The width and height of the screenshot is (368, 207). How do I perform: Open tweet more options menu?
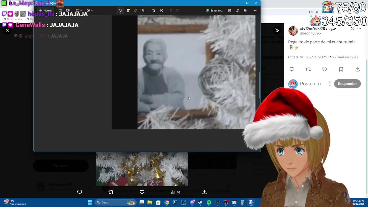coord(359,28)
